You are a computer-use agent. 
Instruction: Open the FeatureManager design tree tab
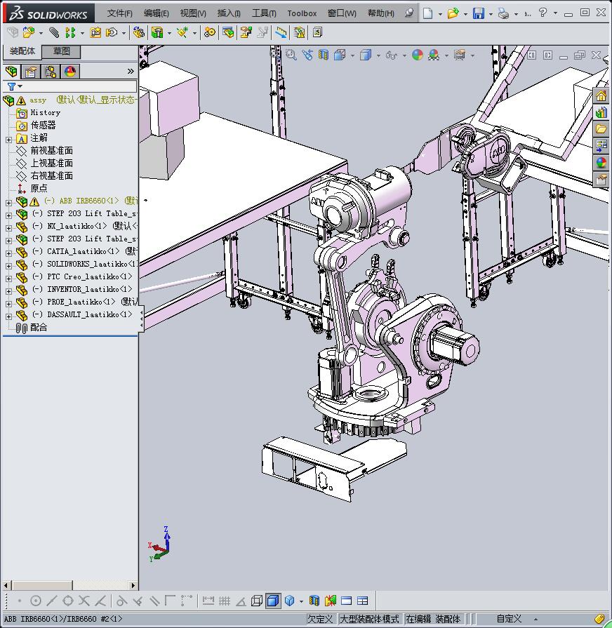tap(11, 72)
